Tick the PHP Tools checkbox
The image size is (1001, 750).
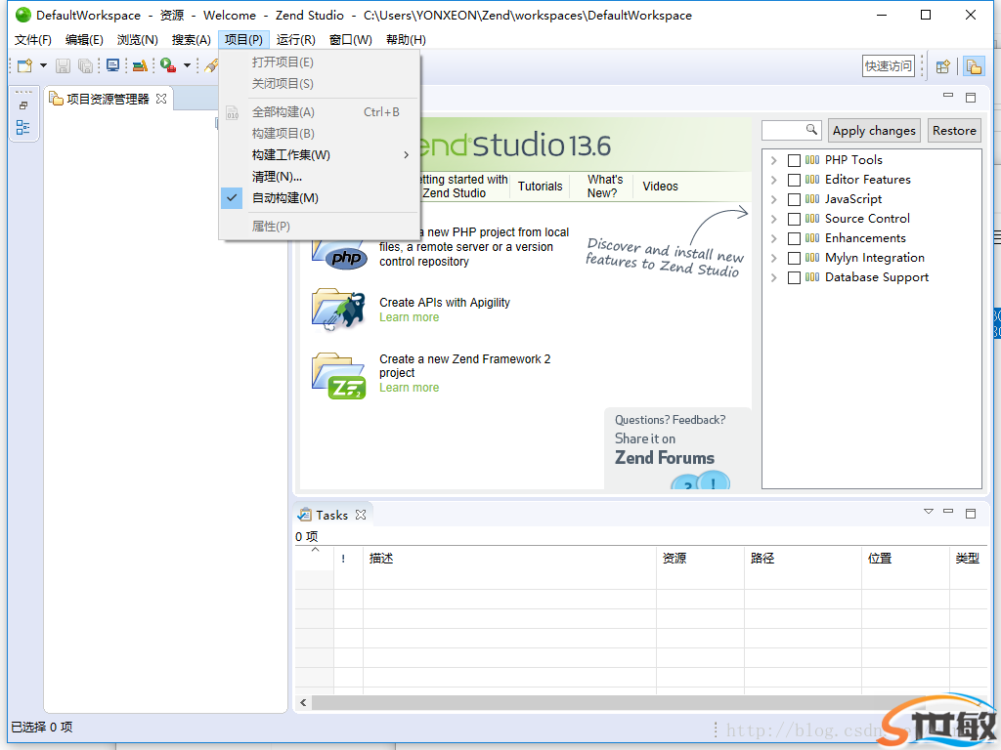[794, 161]
